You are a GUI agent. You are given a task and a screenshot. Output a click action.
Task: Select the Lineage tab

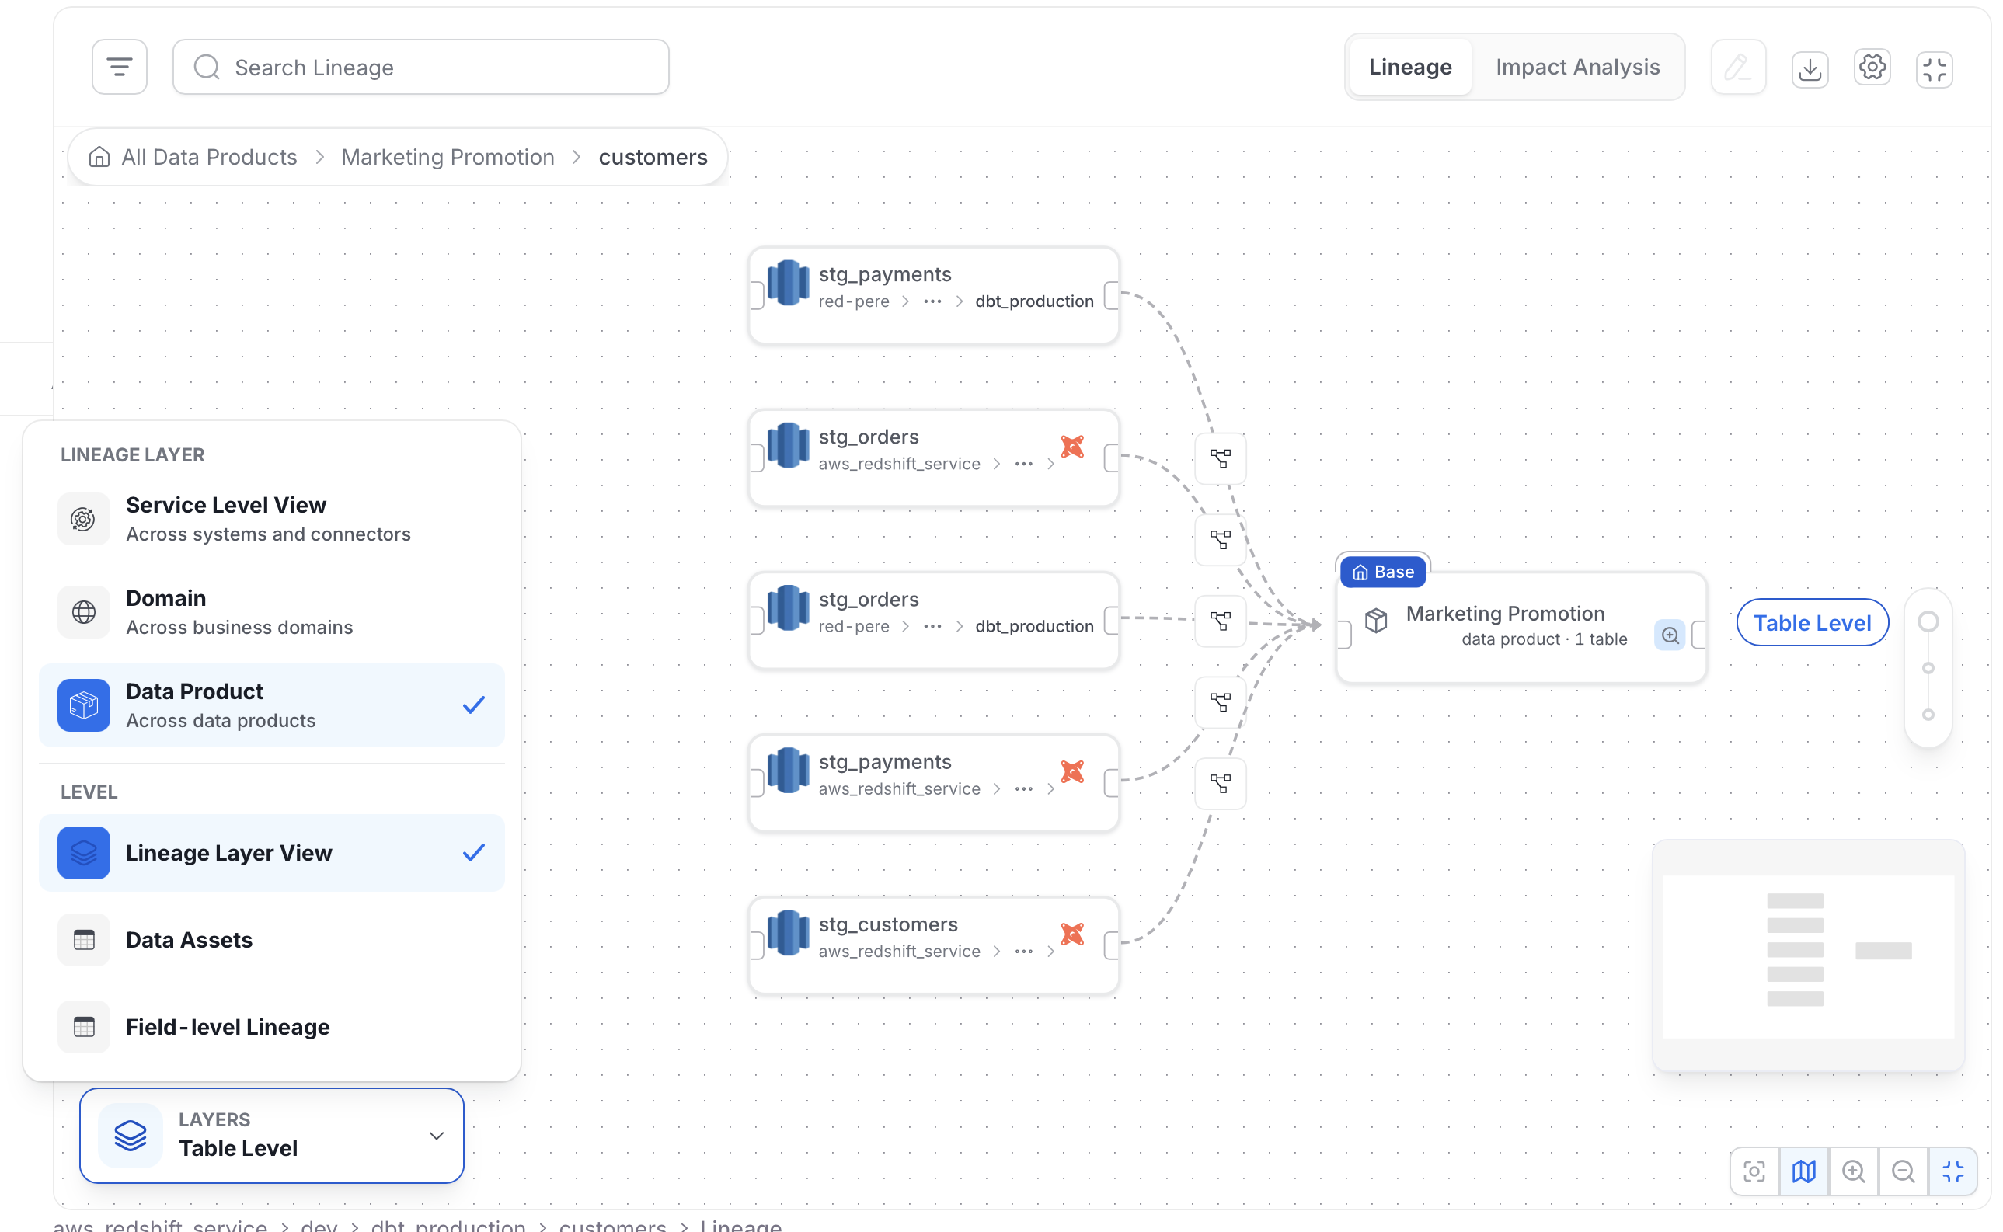pos(1409,67)
